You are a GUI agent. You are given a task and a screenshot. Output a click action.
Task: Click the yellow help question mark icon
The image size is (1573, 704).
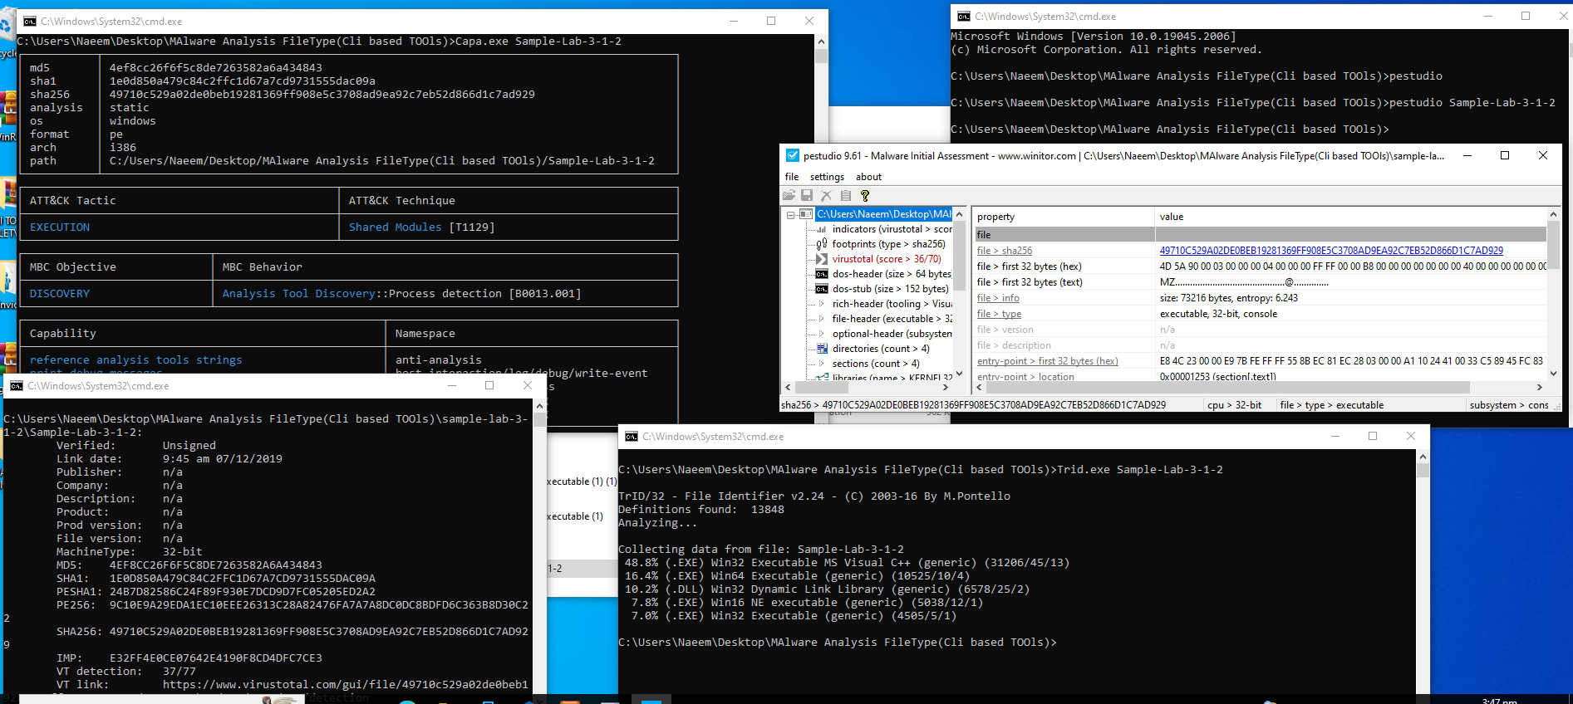(x=865, y=195)
